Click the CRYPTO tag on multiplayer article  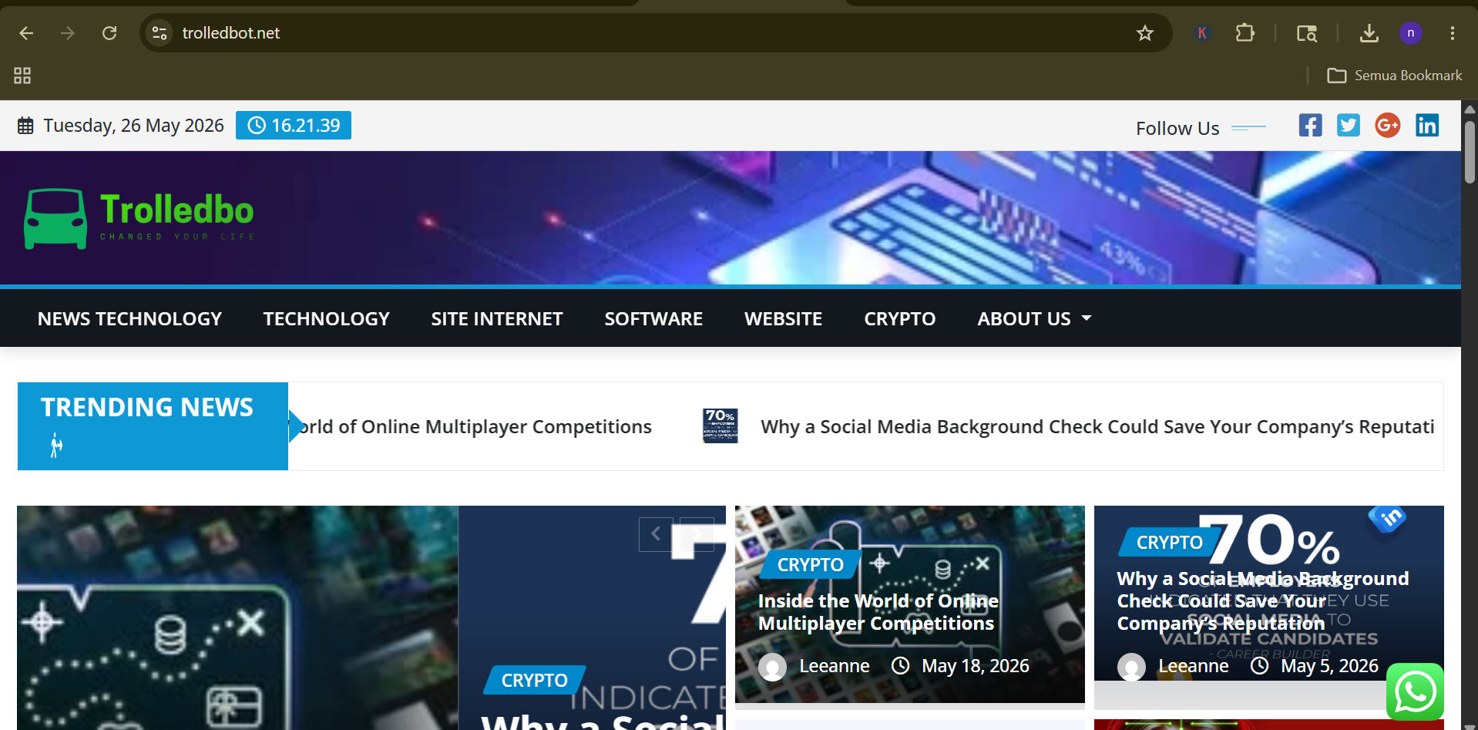click(810, 565)
